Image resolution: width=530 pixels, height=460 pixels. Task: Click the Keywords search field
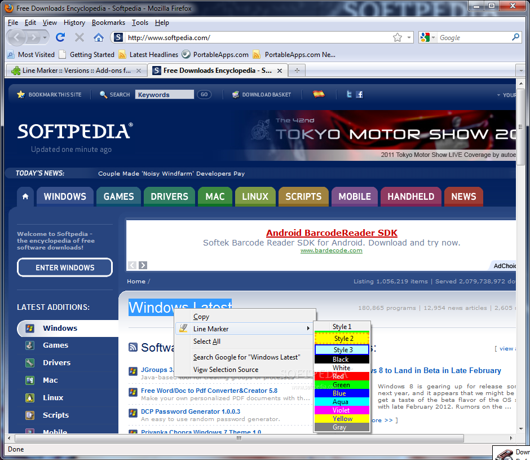(164, 94)
